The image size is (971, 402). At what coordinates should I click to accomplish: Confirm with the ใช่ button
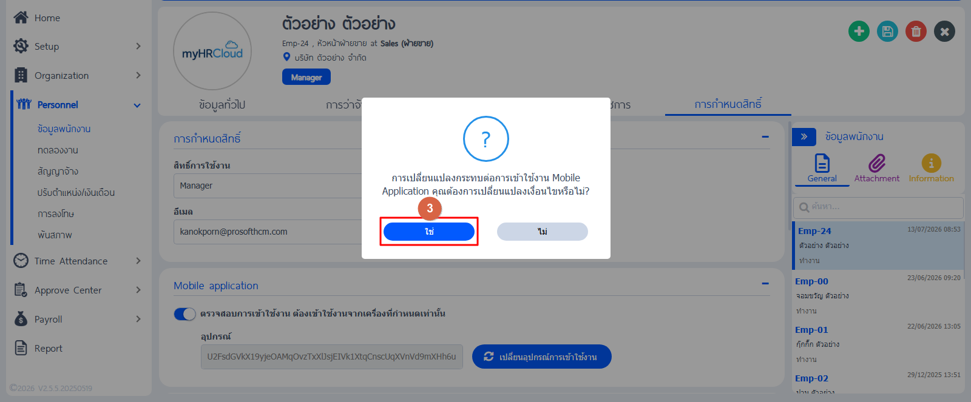[429, 232]
